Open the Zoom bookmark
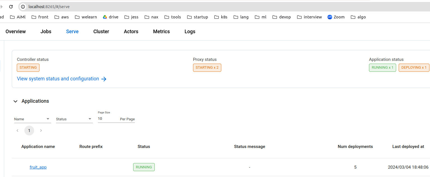The width and height of the screenshot is (430, 177). click(x=336, y=17)
